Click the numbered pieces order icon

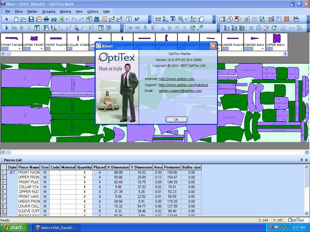(x=193, y=19)
